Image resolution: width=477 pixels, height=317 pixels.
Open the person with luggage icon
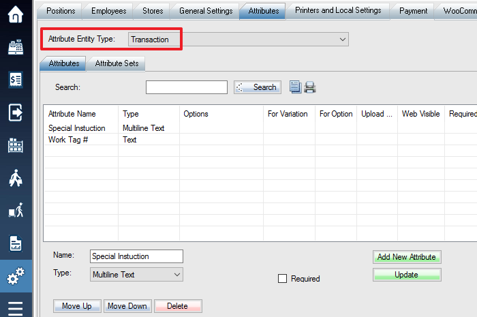pos(16,178)
